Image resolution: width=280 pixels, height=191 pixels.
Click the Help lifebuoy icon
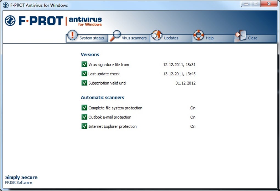point(198,35)
